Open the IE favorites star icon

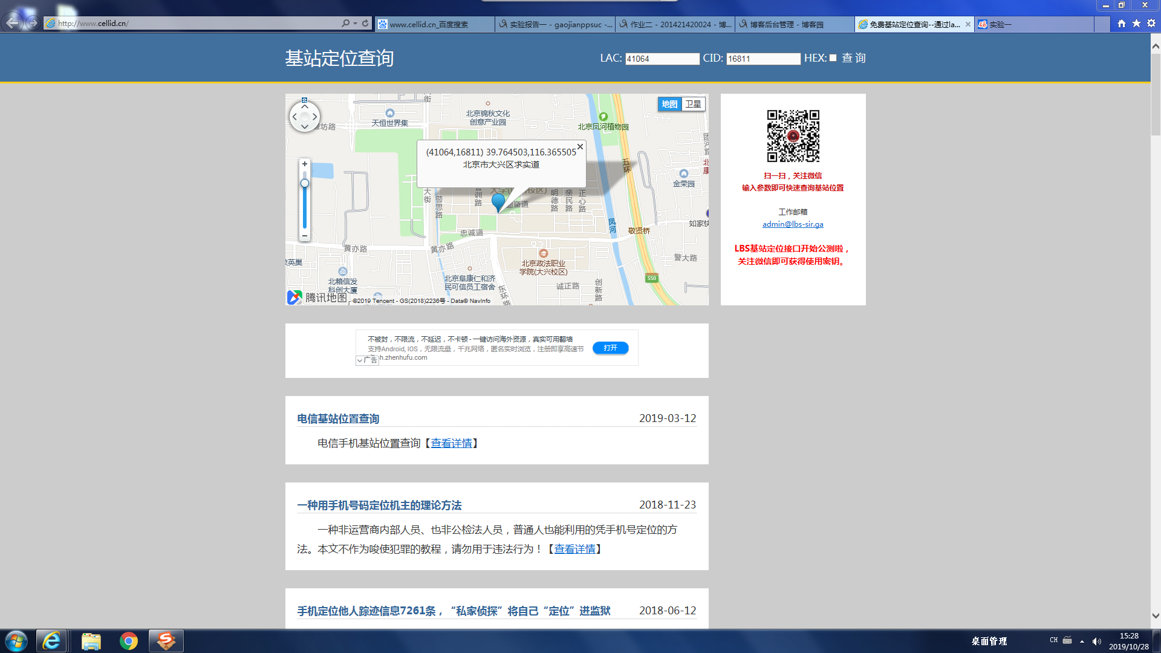[1136, 23]
